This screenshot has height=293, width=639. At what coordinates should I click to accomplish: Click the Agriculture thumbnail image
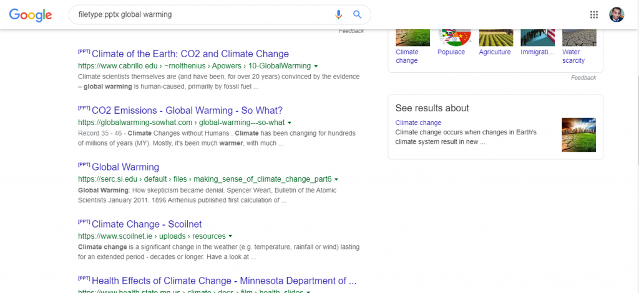[x=496, y=38]
